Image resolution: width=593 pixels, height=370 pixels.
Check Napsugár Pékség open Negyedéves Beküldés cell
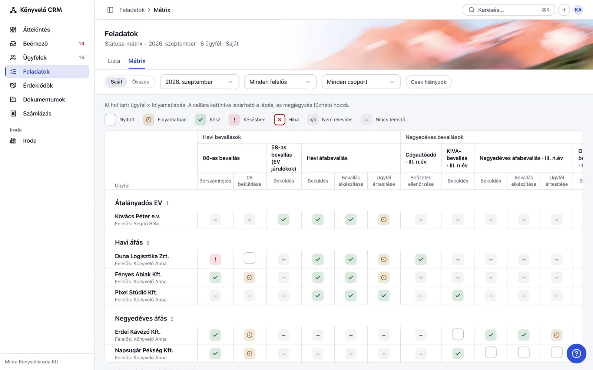pos(491,352)
